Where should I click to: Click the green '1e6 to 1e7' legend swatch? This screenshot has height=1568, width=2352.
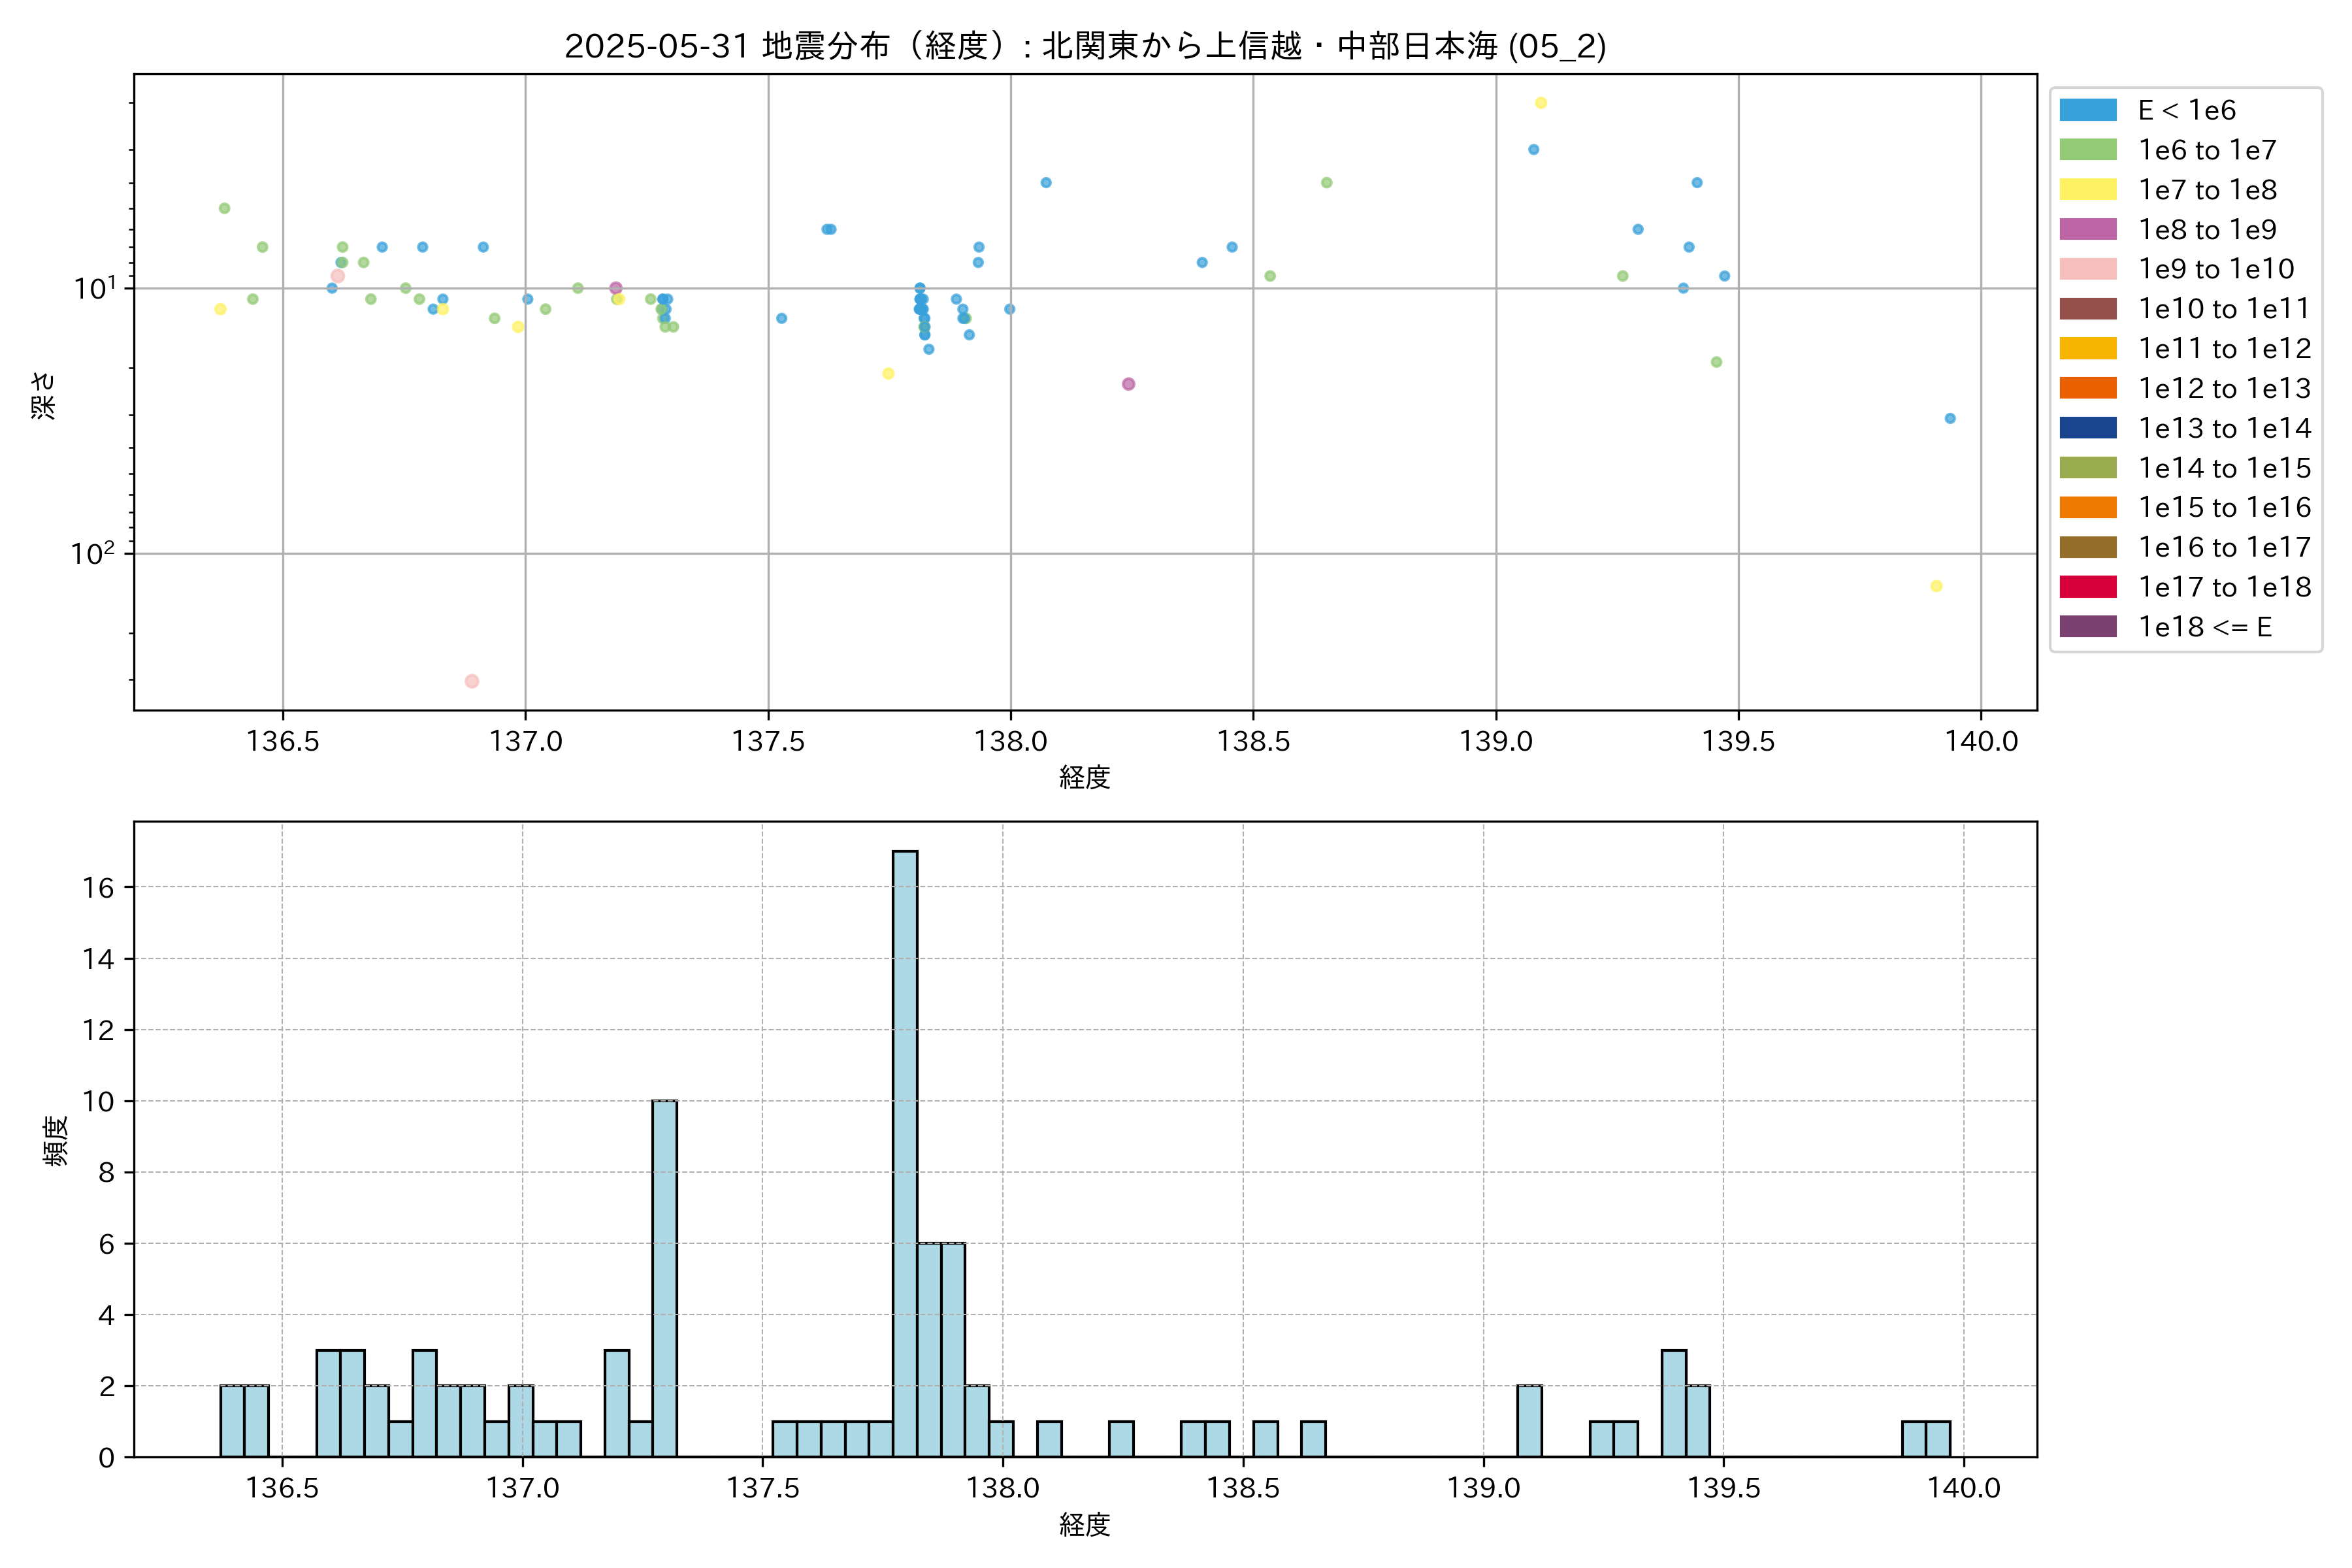[x=2087, y=150]
